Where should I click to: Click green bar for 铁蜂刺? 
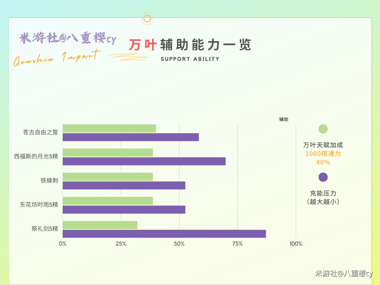(x=108, y=177)
